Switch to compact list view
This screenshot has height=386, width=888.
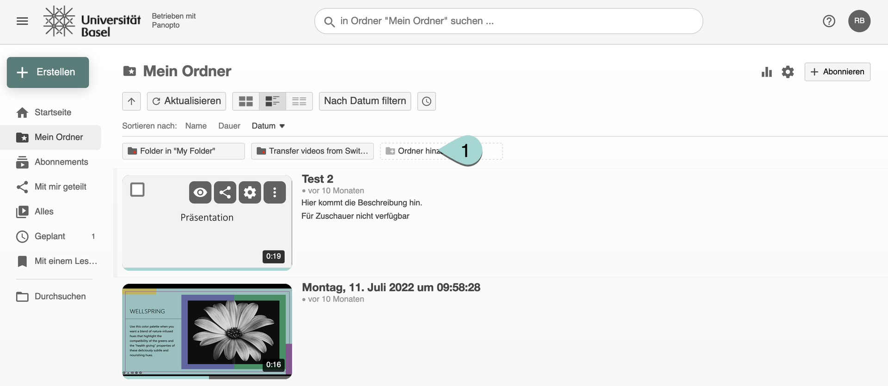tap(299, 101)
